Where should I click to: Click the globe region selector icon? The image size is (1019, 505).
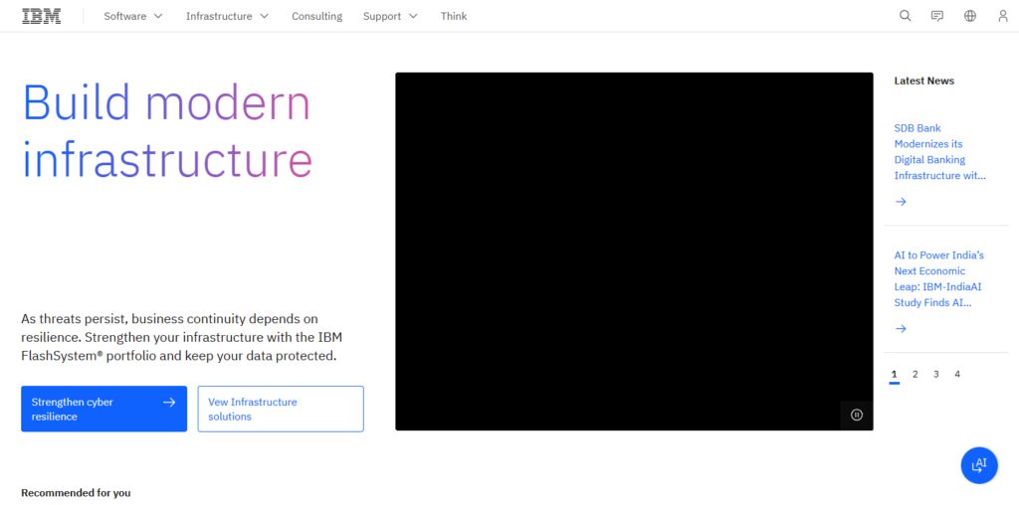(x=969, y=16)
